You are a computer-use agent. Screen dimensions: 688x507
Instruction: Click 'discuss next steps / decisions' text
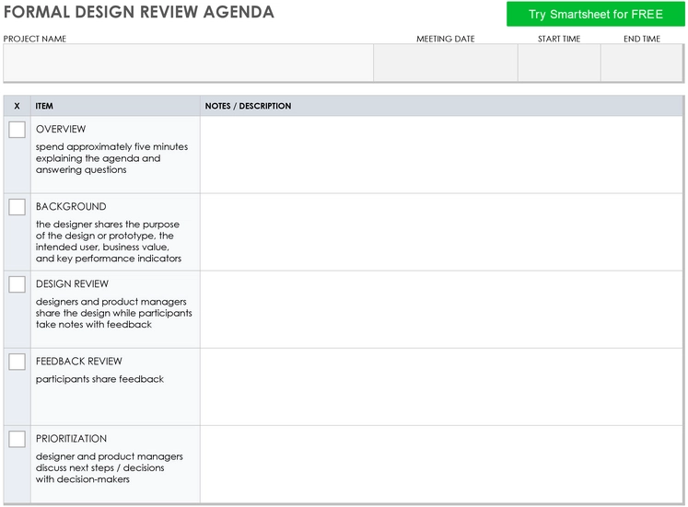[x=100, y=467]
